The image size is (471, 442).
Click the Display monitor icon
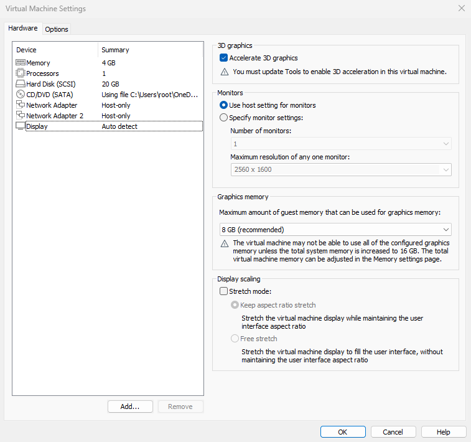[x=20, y=126]
